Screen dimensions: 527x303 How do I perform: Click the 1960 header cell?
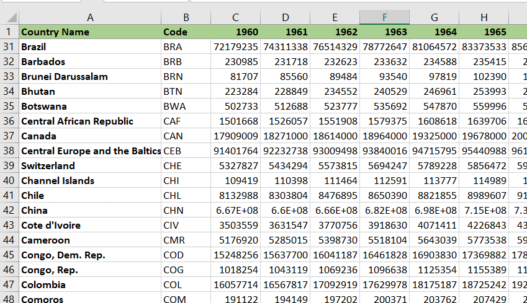coord(236,32)
